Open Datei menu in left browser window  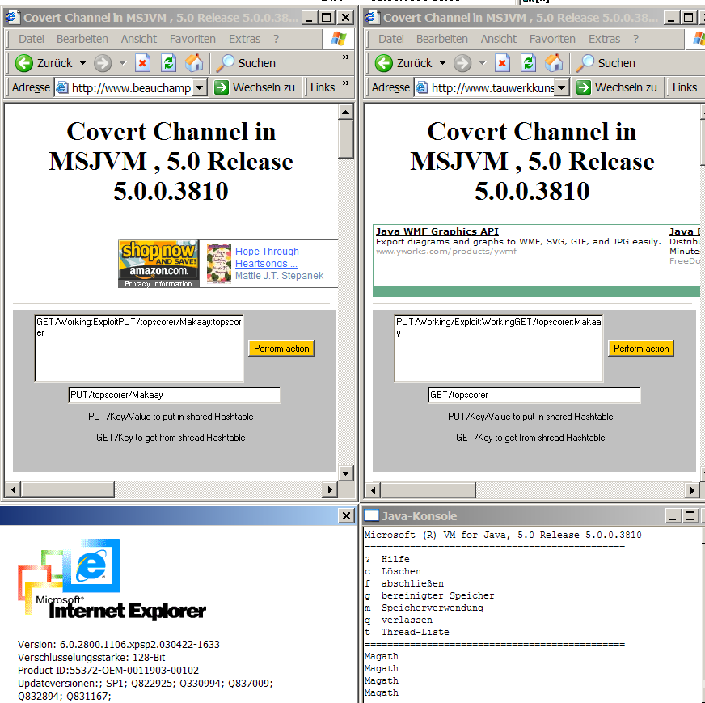tap(31, 39)
